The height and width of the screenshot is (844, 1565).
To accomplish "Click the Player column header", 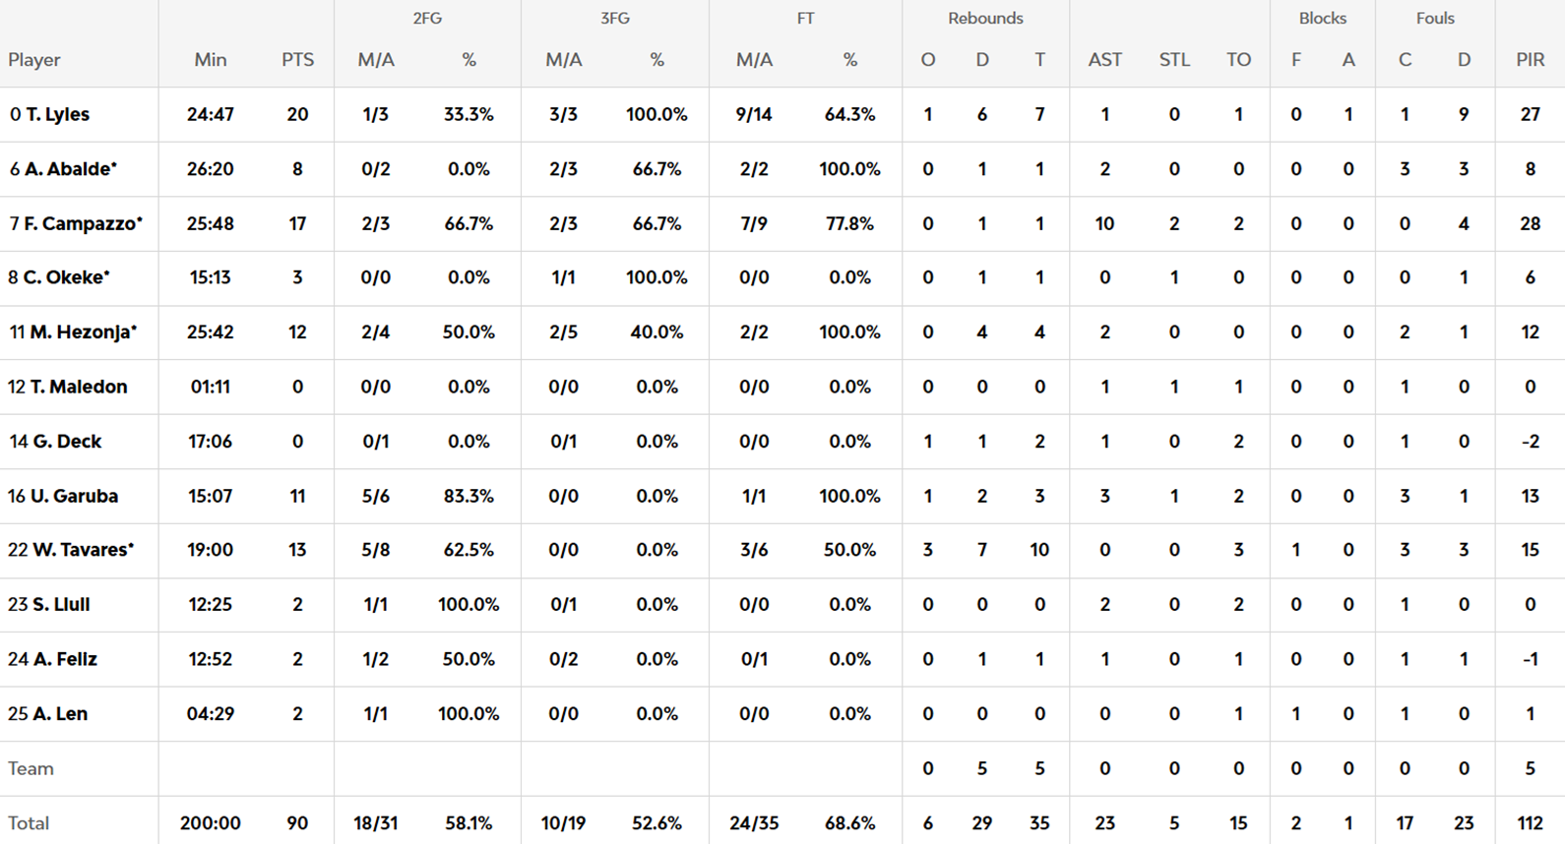I will point(34,60).
